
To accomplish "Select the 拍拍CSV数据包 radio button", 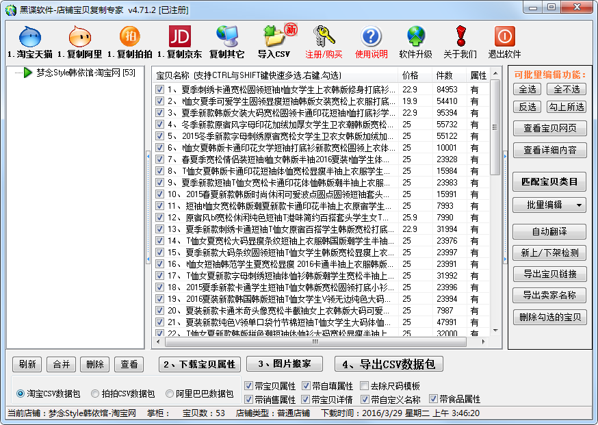I will [95, 394].
